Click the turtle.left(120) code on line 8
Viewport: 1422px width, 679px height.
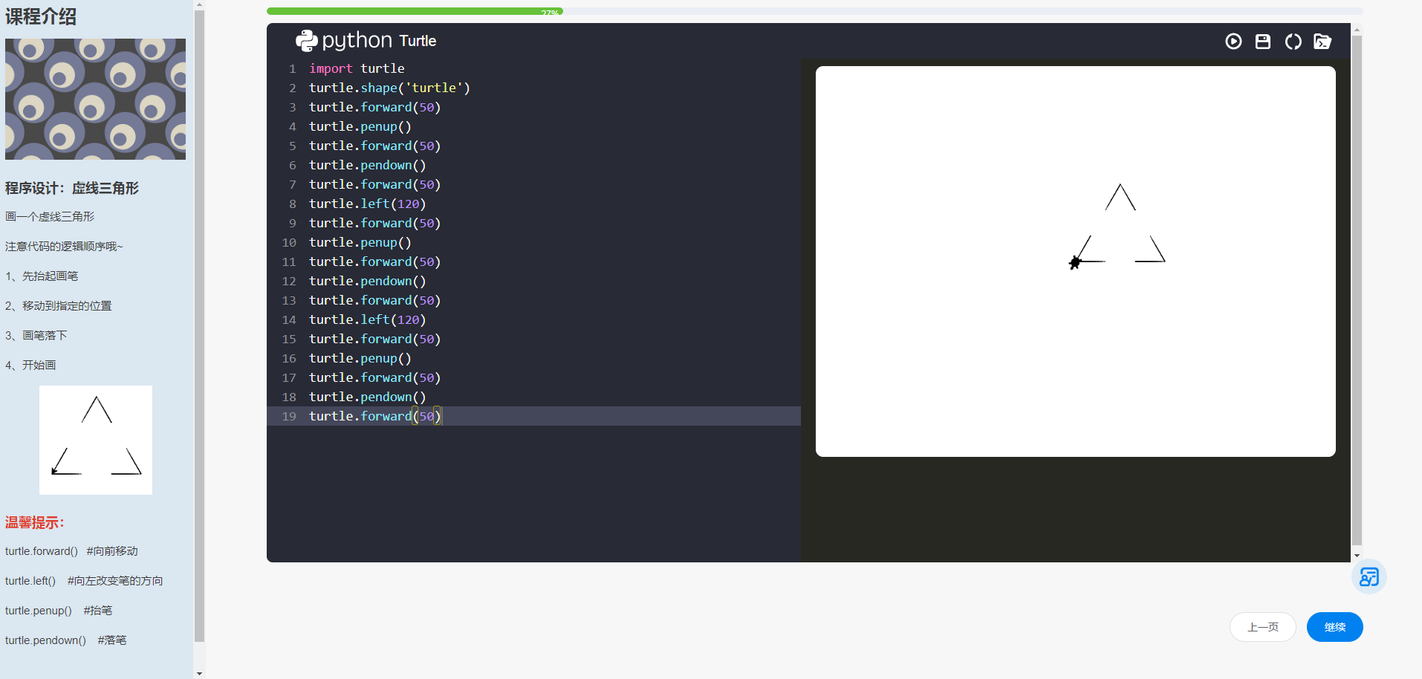coord(367,204)
